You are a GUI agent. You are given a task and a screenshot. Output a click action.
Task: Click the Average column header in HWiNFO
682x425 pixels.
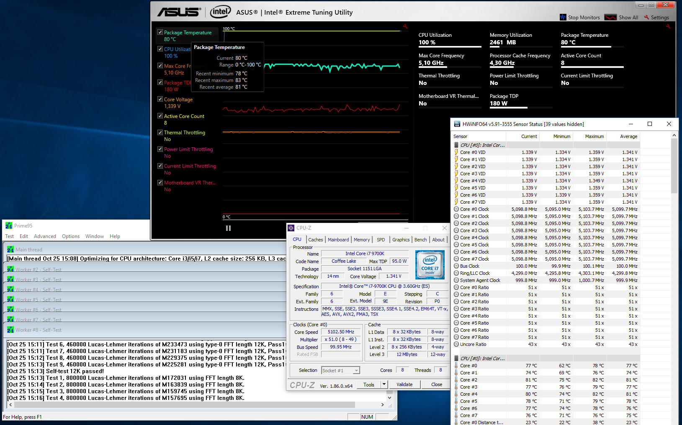click(x=623, y=136)
